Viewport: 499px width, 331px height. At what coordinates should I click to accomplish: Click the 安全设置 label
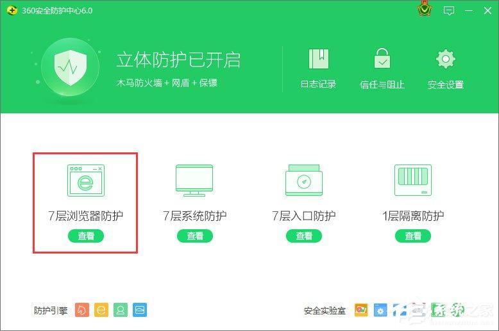pyautogui.click(x=446, y=85)
